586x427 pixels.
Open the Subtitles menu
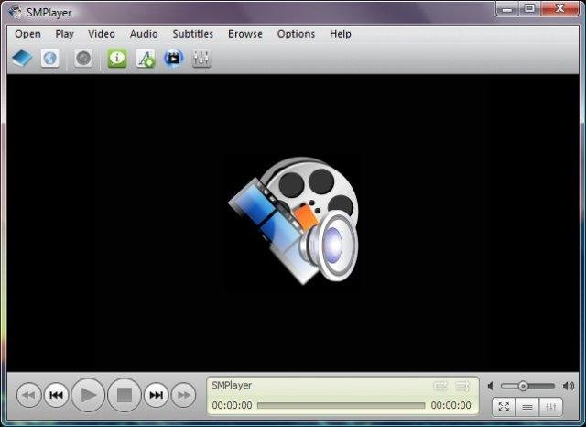click(192, 34)
